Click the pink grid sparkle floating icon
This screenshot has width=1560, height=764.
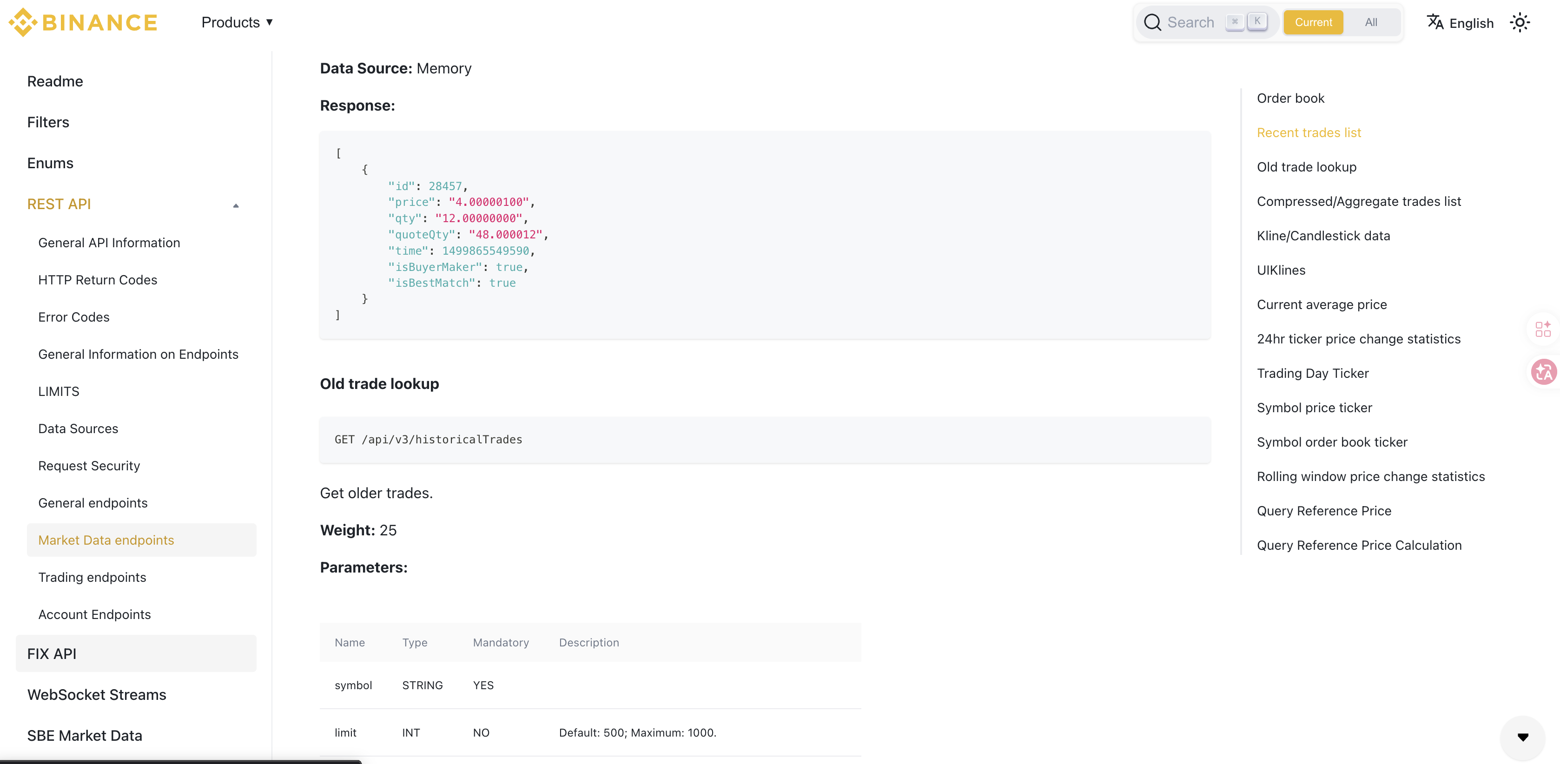click(x=1542, y=329)
